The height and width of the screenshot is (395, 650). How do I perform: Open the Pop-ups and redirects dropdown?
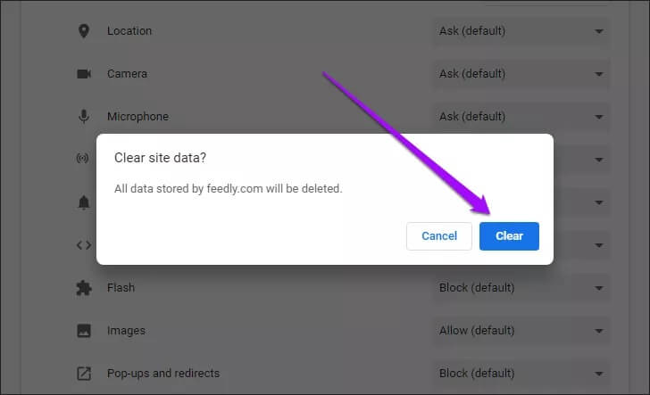click(521, 374)
